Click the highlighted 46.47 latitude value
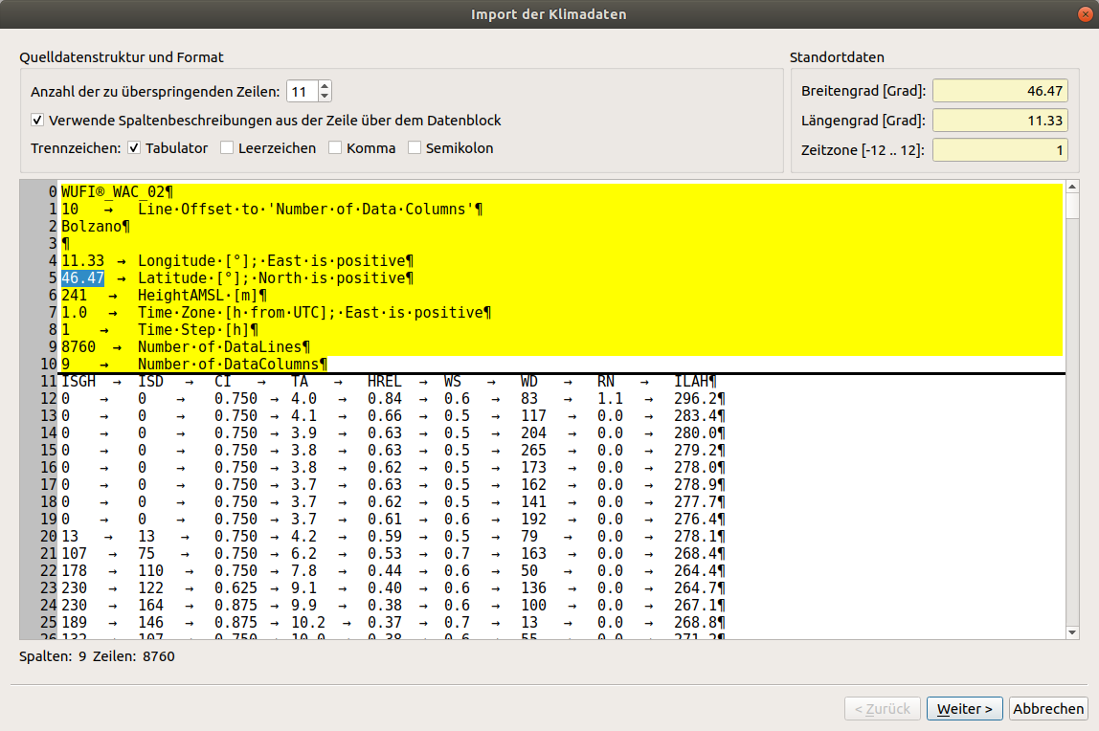This screenshot has height=731, width=1099. pyautogui.click(x=82, y=278)
